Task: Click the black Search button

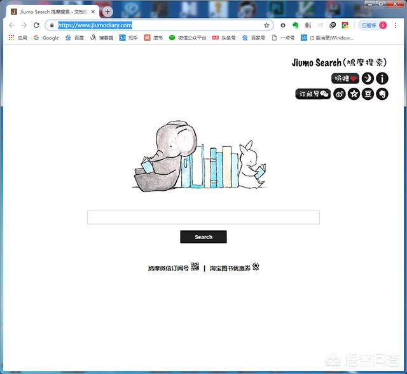Action: click(203, 237)
